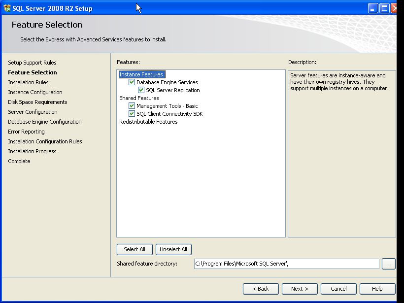Screen dimensions: 404x303
Task: Select the Management Tools - Basic label
Action: tap(167, 106)
